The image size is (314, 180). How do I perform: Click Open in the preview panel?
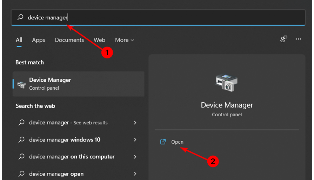pos(177,142)
